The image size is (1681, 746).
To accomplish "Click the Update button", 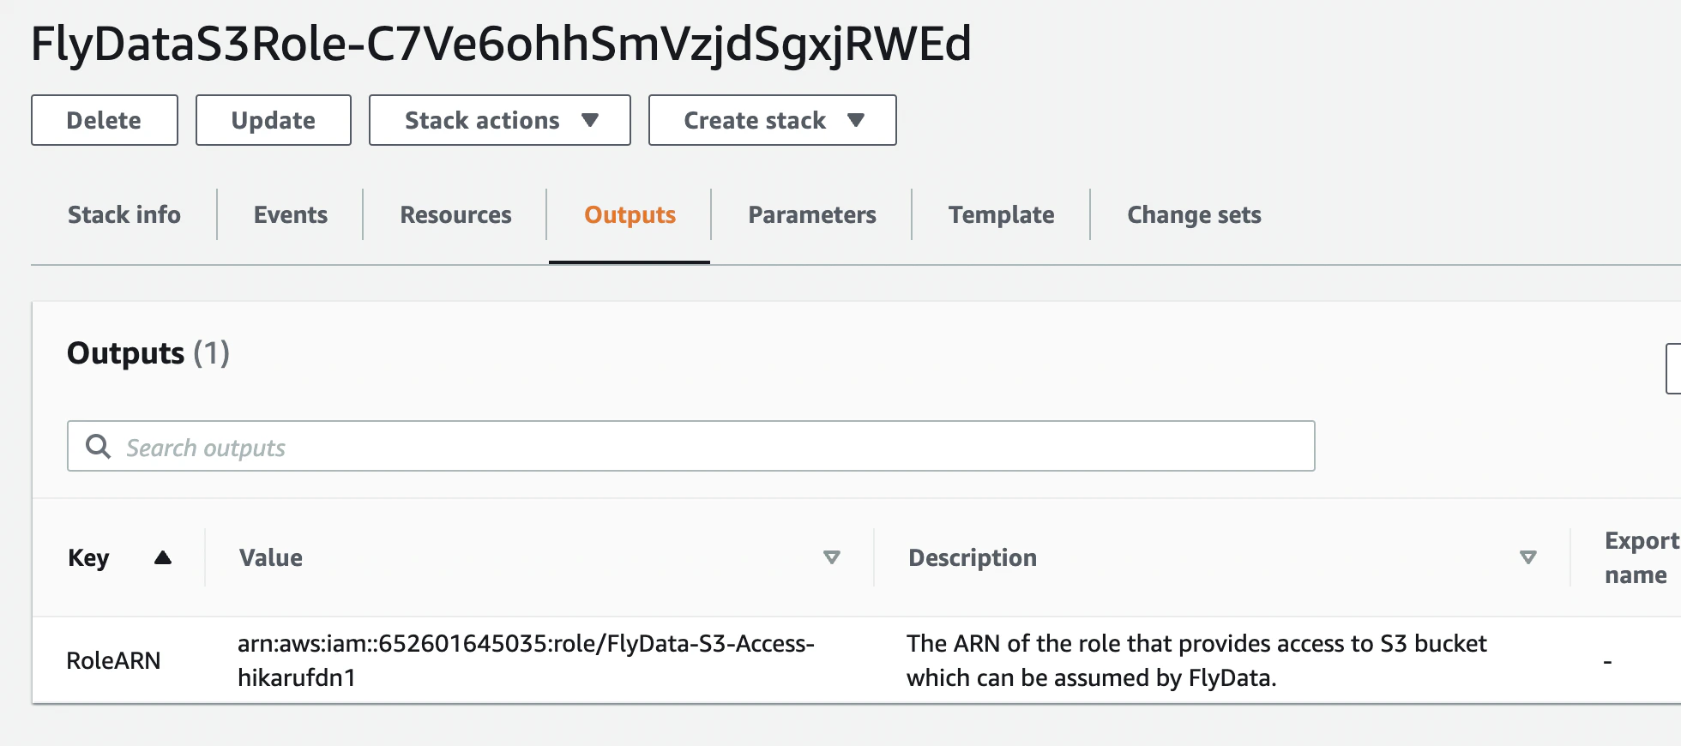I will pos(273,120).
